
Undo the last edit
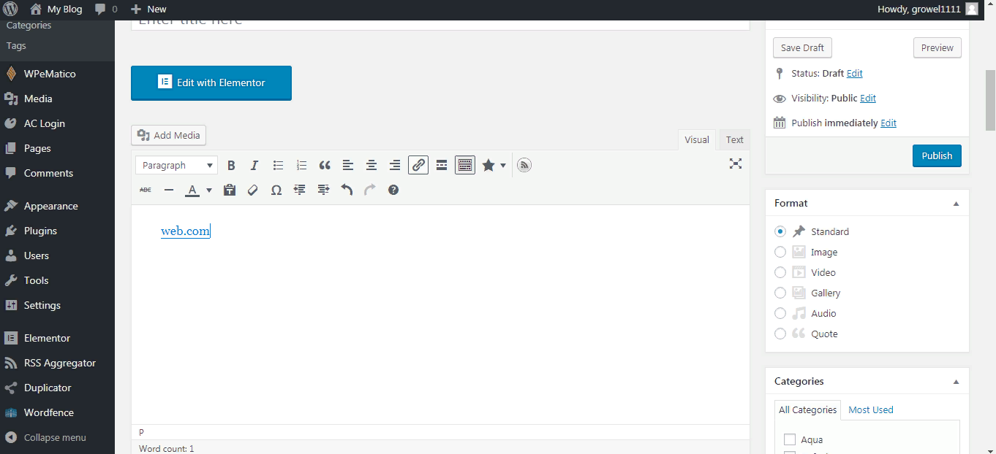tap(347, 190)
